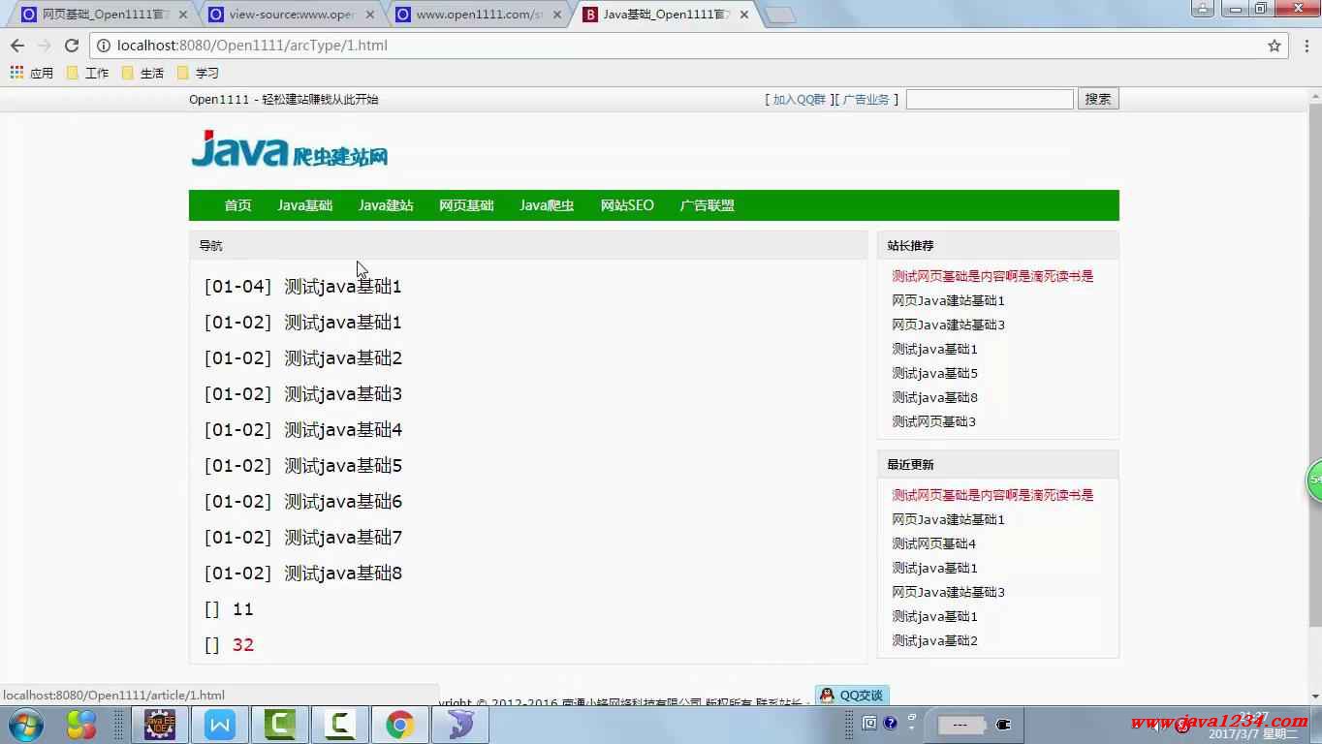Open the Chrome three-dot menu
The width and height of the screenshot is (1322, 744).
[x=1305, y=46]
